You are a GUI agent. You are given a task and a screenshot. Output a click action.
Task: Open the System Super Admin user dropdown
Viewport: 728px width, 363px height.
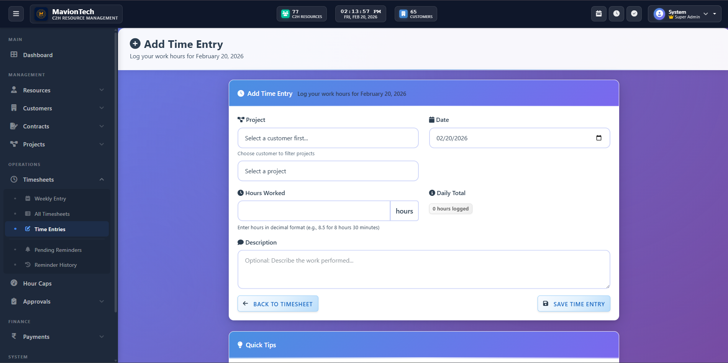[x=684, y=14]
